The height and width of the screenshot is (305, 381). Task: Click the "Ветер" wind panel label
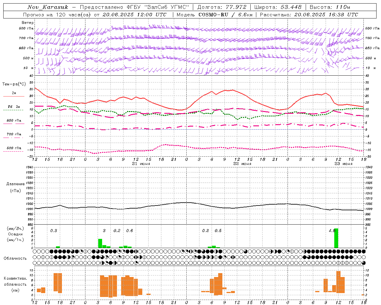point(28,23)
